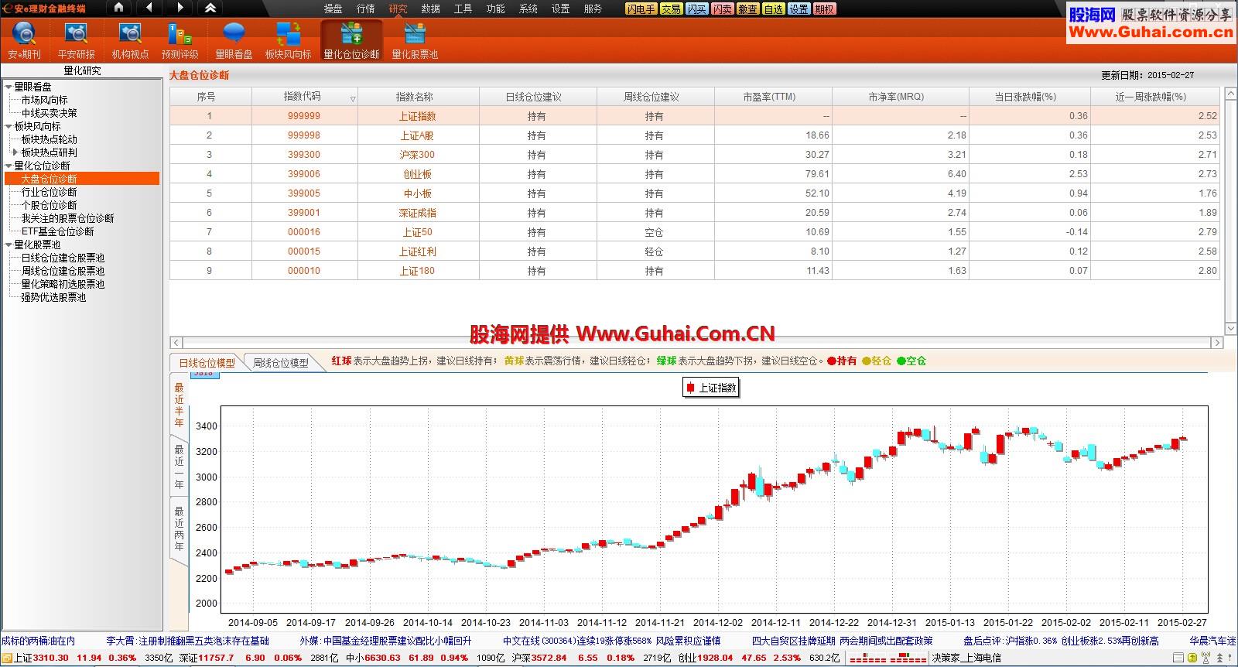Open the 创业板 index name link
The height and width of the screenshot is (667, 1238).
point(418,174)
